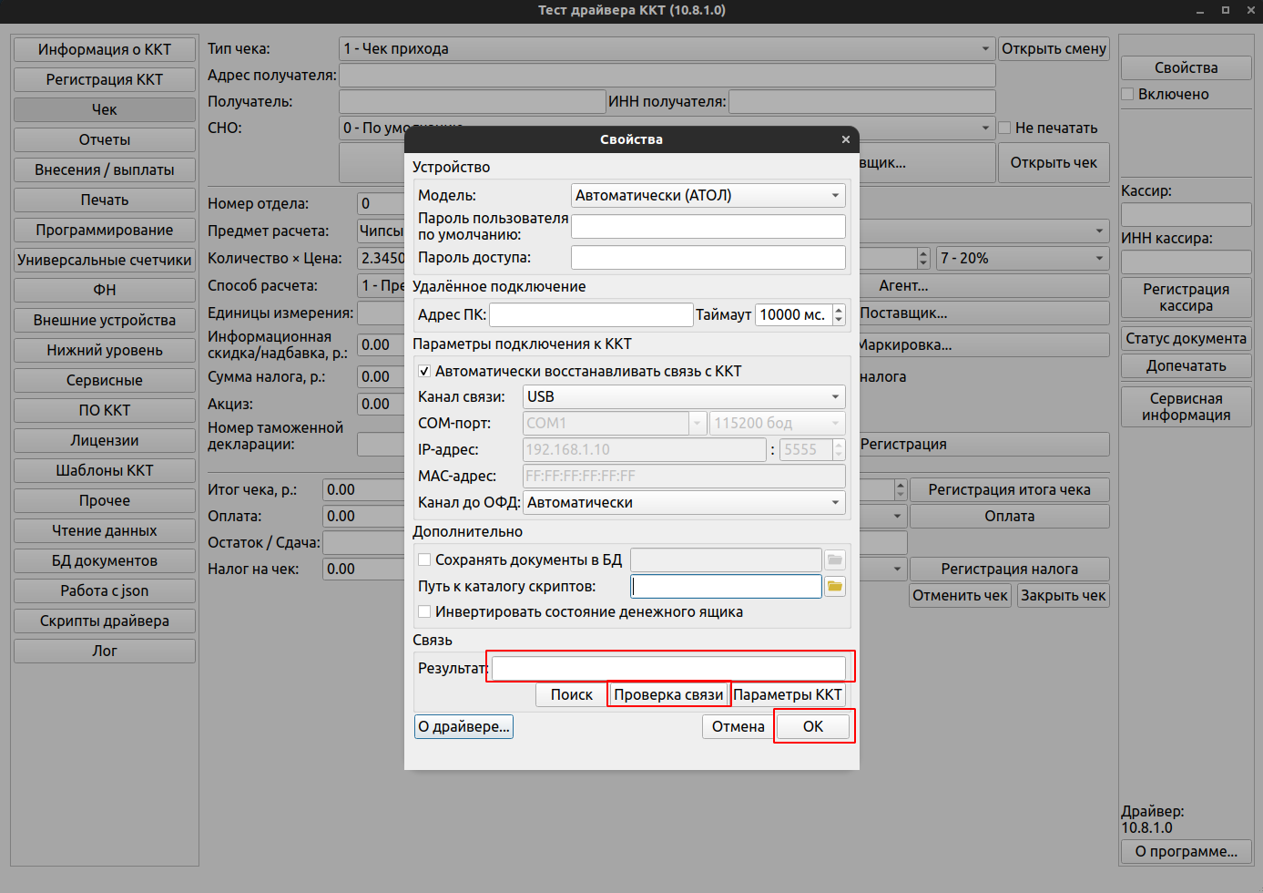Open the Канал до ОФД dropdown

coord(683,502)
